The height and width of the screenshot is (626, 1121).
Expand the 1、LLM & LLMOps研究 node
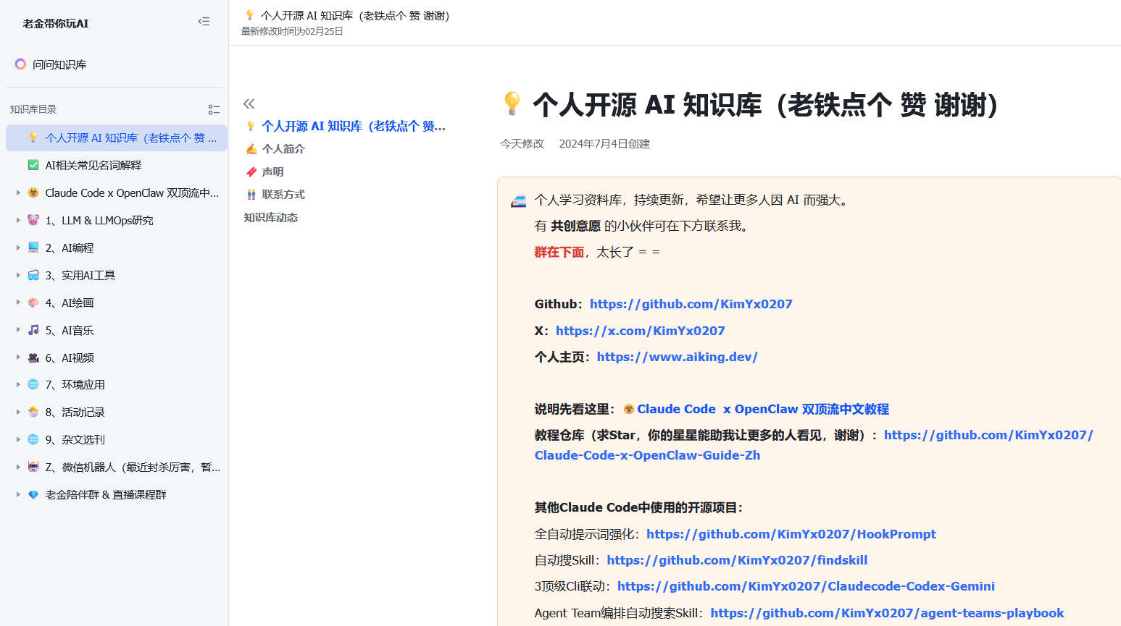tap(18, 220)
